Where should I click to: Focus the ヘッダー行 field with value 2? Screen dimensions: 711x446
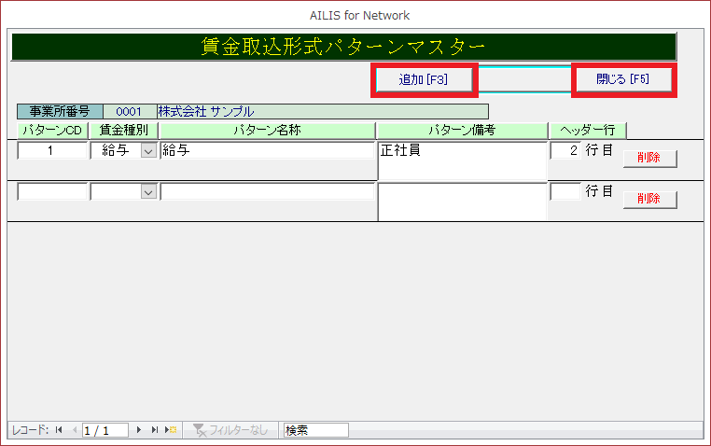point(565,150)
